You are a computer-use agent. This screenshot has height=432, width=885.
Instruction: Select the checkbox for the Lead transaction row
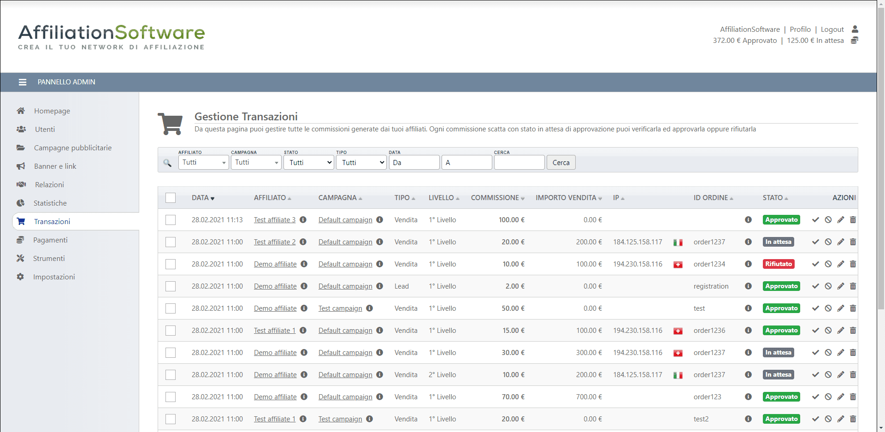[171, 286]
